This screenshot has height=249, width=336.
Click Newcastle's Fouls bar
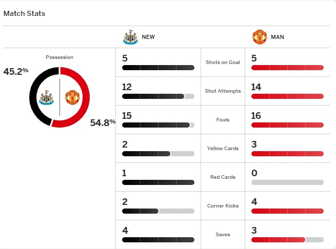(158, 125)
